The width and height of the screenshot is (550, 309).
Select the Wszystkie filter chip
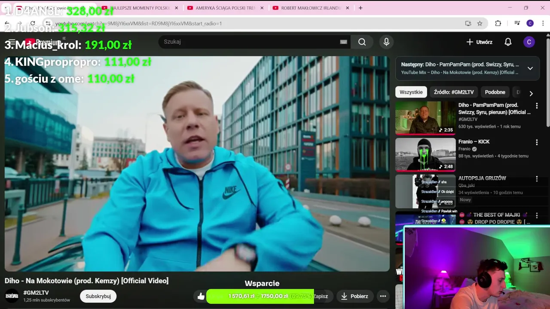pos(411,92)
